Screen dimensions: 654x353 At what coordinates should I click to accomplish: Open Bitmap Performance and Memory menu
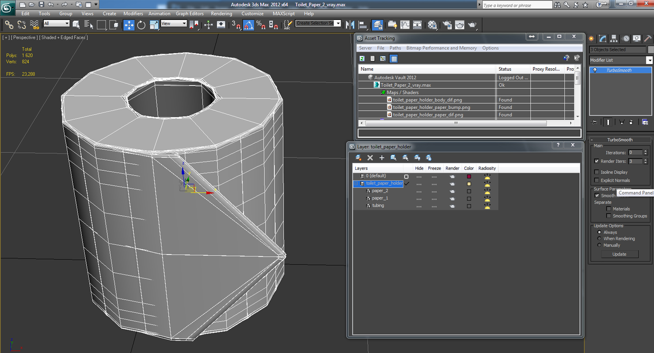(441, 48)
